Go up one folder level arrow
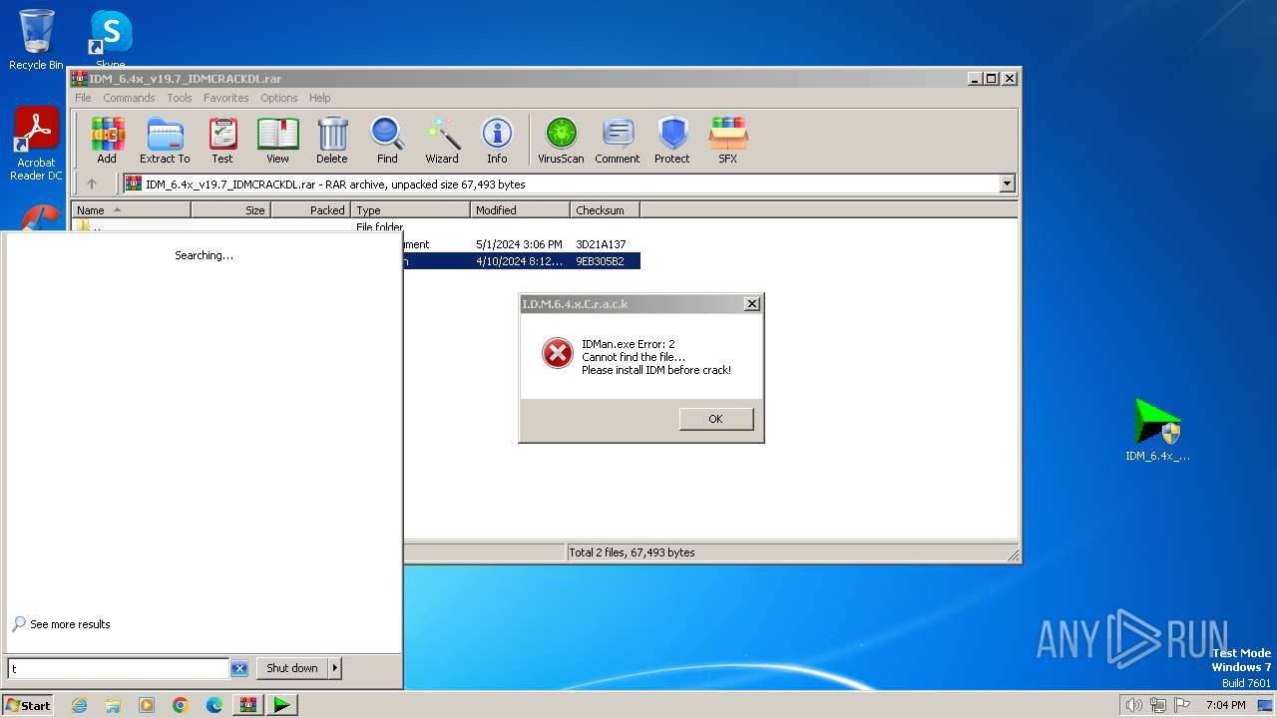 pos(92,183)
